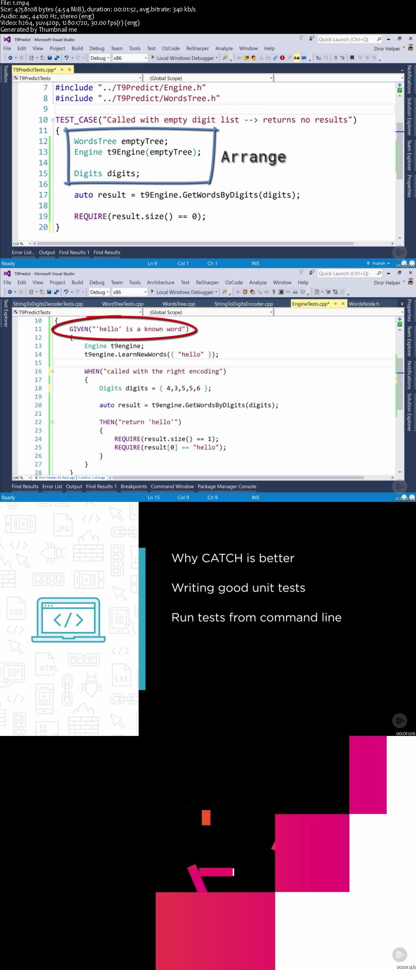Open Analyze menu in EngineTests.cpp window
The height and width of the screenshot is (970, 416).
pos(258,282)
